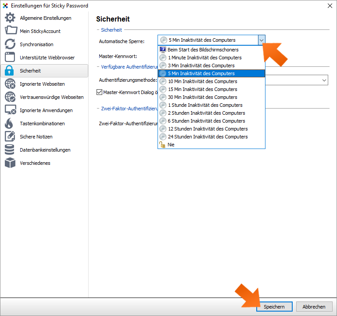
Task: Click the clock icon beside 30 Min Inaktivität
Action: [163, 97]
